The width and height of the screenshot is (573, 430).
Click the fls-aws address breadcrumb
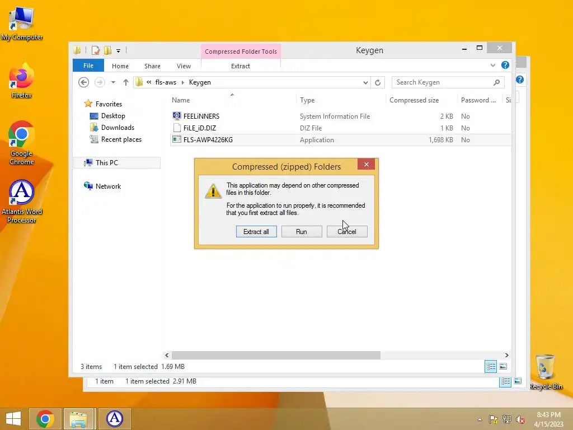tap(166, 82)
